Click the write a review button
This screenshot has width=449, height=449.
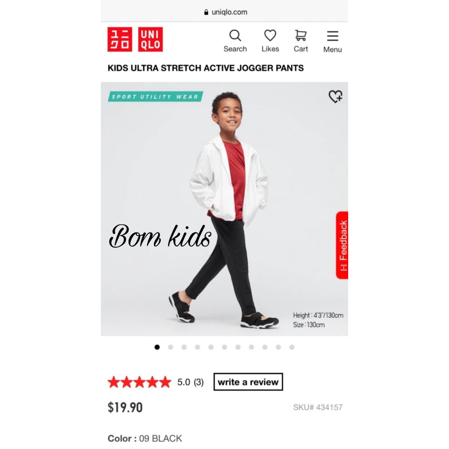(x=248, y=382)
